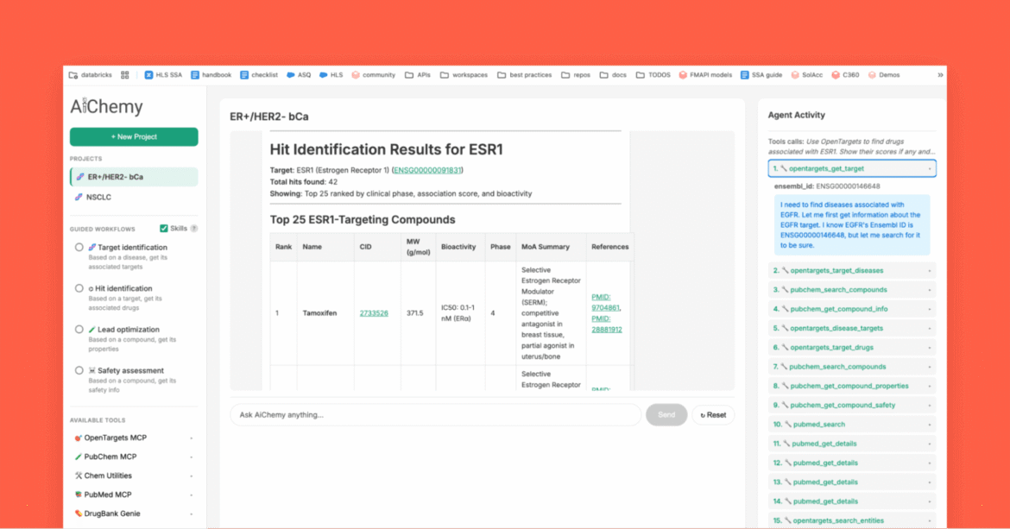Viewport: 1010px width, 529px height.
Task: Select the Hit identification step radio circle
Action: pos(79,288)
